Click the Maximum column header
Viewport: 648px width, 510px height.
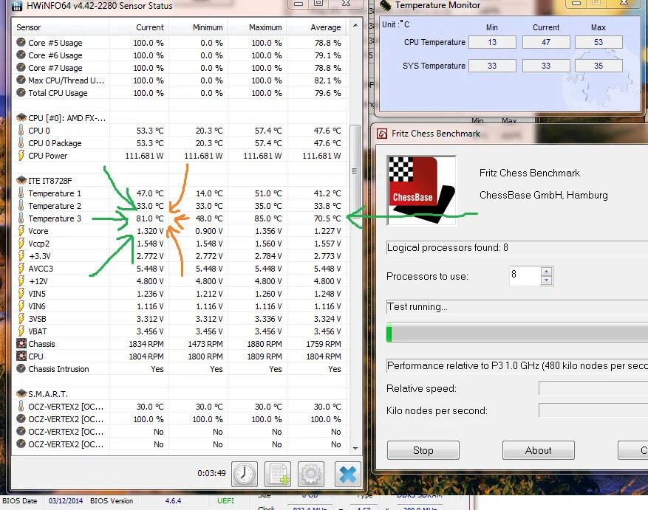(257, 27)
